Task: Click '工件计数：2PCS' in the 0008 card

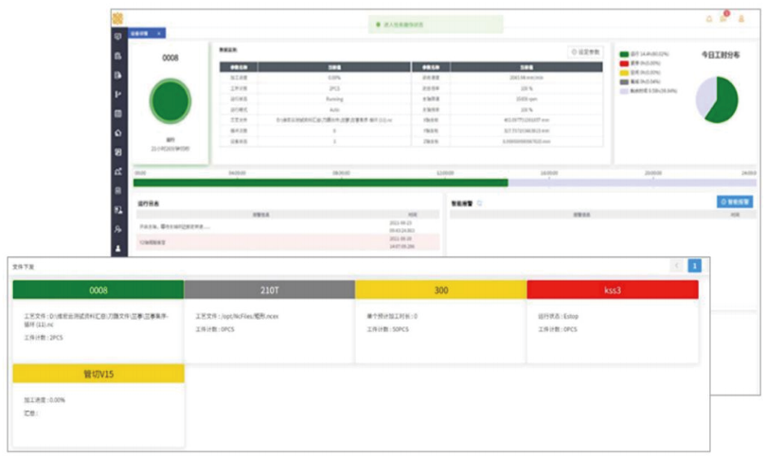Action: pyautogui.click(x=44, y=338)
